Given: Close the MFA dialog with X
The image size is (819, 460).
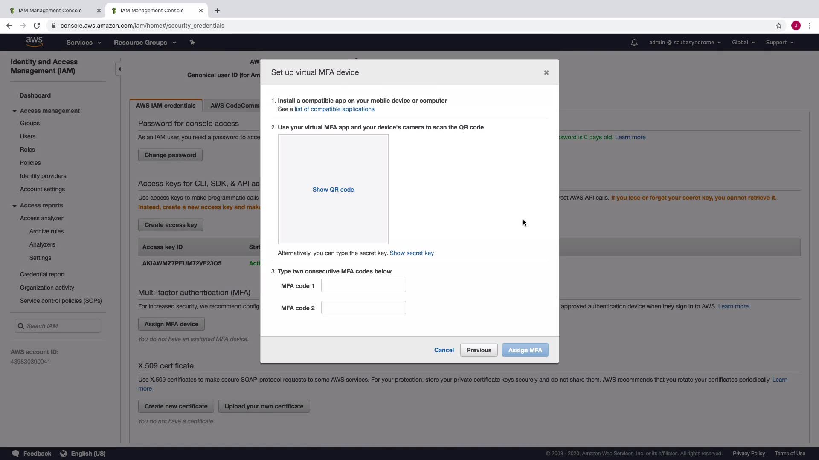Looking at the screenshot, I should click(x=546, y=73).
